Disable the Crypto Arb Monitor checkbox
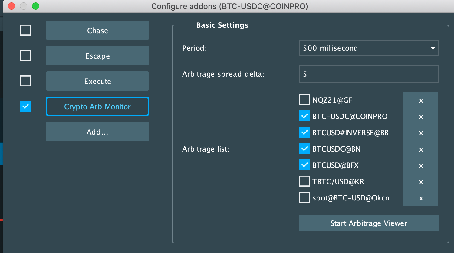This screenshot has width=454, height=253. 25,106
